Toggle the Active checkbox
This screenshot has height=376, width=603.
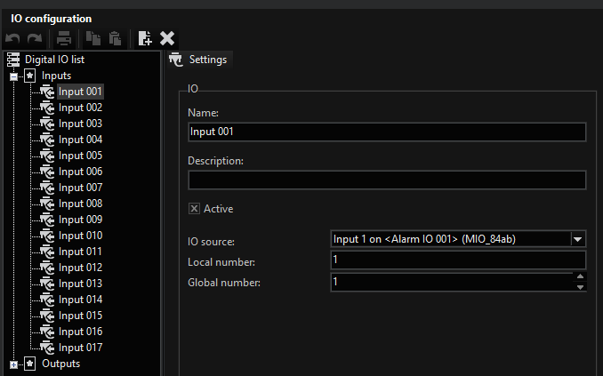[x=194, y=209]
